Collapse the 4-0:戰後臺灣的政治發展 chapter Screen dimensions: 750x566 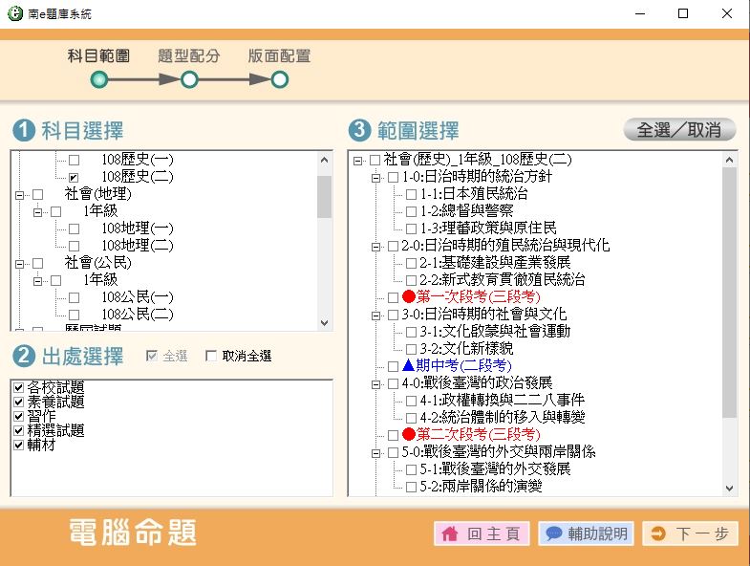[x=375, y=383]
